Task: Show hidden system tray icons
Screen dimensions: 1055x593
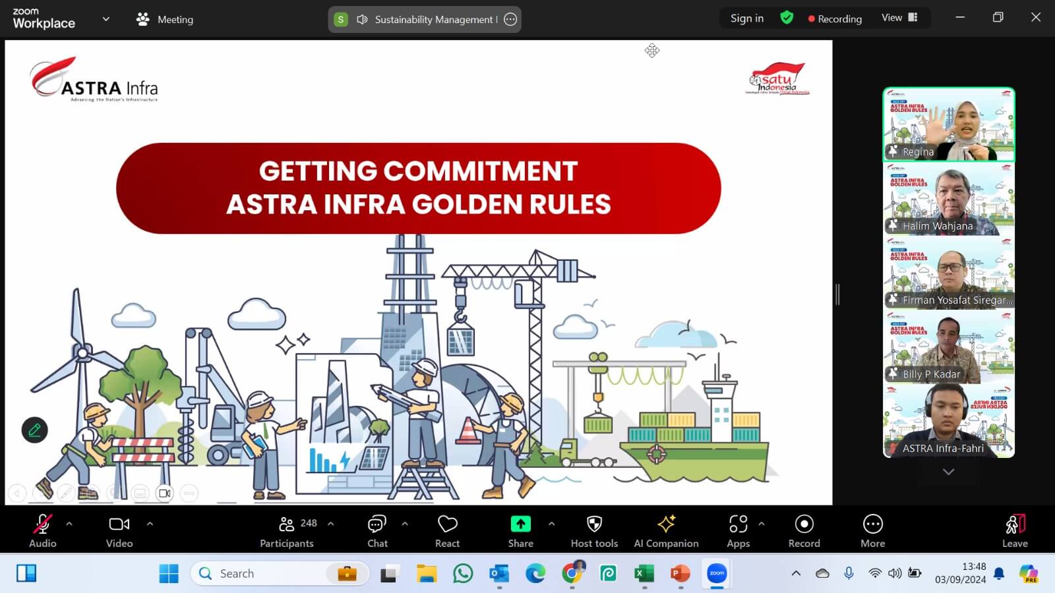Action: 796,573
